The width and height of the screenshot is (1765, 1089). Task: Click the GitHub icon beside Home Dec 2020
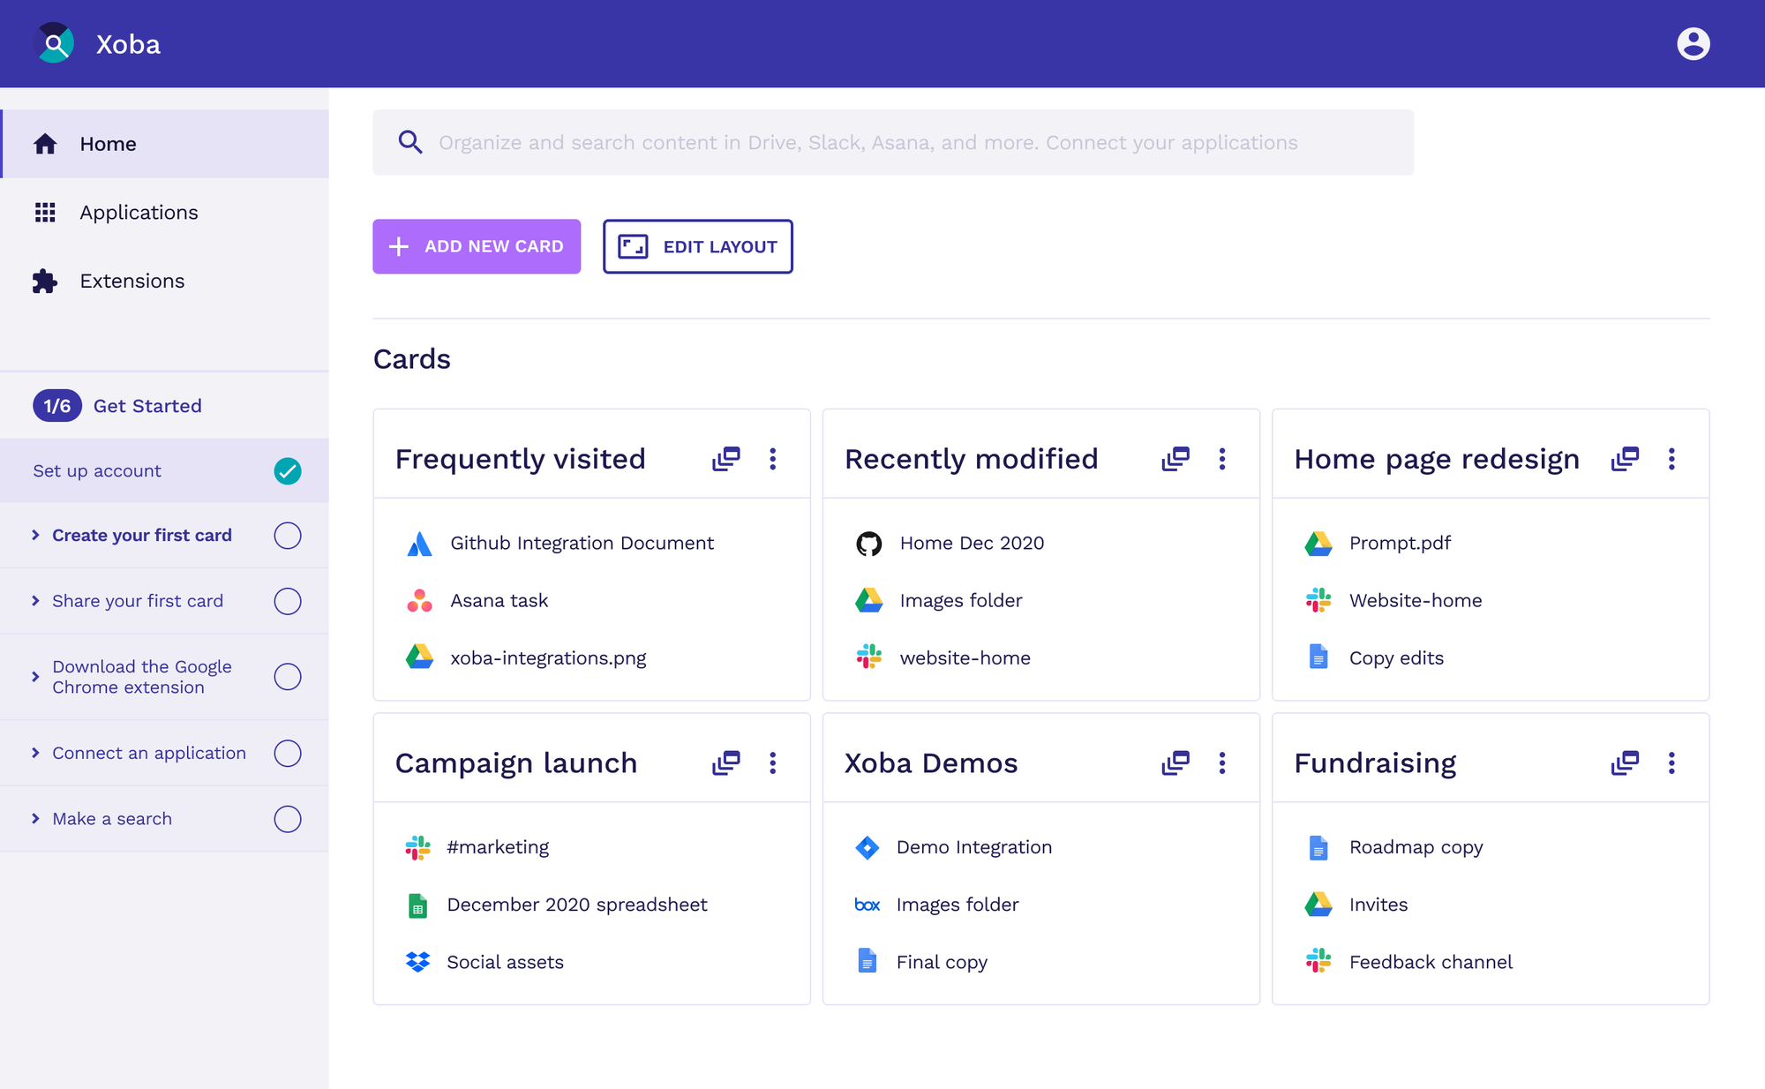tap(868, 544)
